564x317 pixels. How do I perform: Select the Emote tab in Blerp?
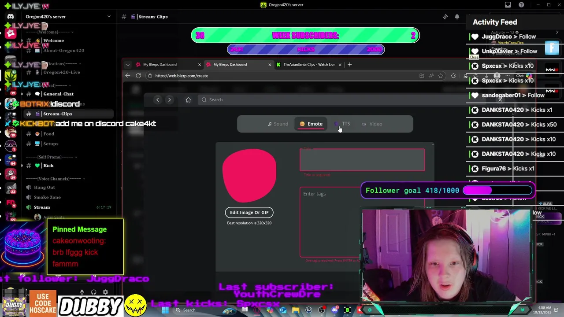(x=311, y=124)
